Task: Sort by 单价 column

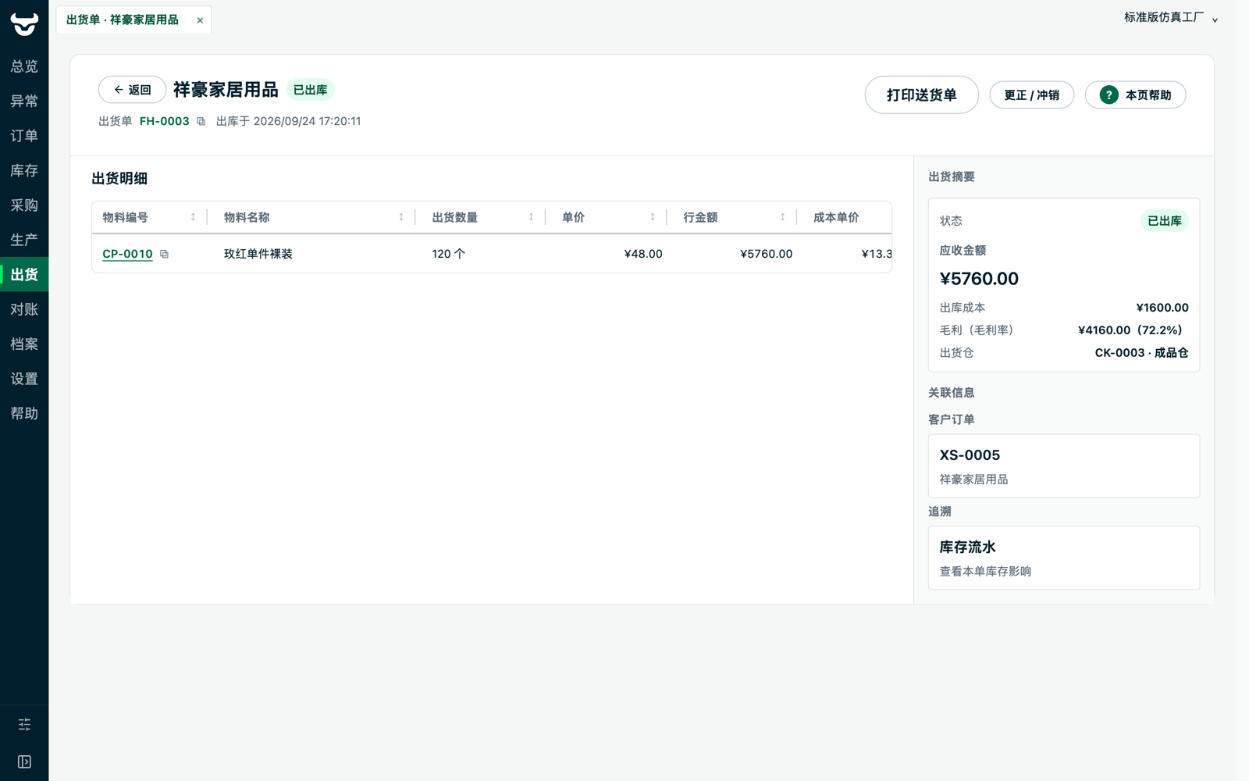Action: [653, 217]
